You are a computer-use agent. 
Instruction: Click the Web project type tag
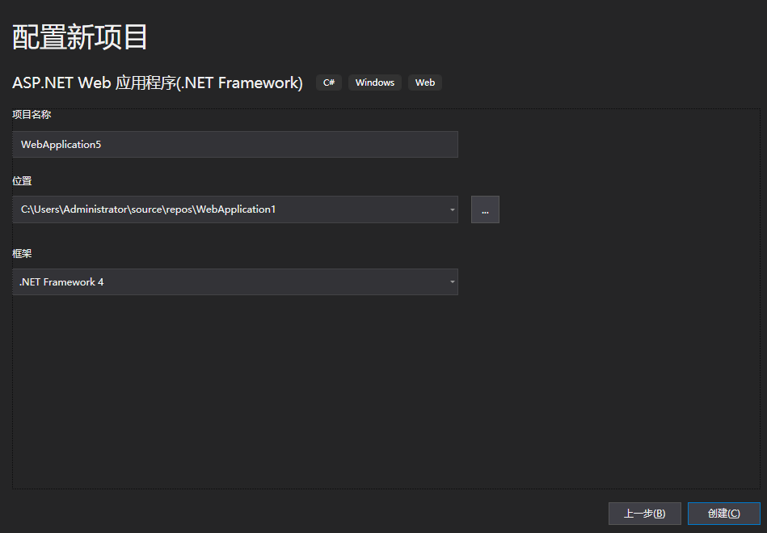pos(424,82)
